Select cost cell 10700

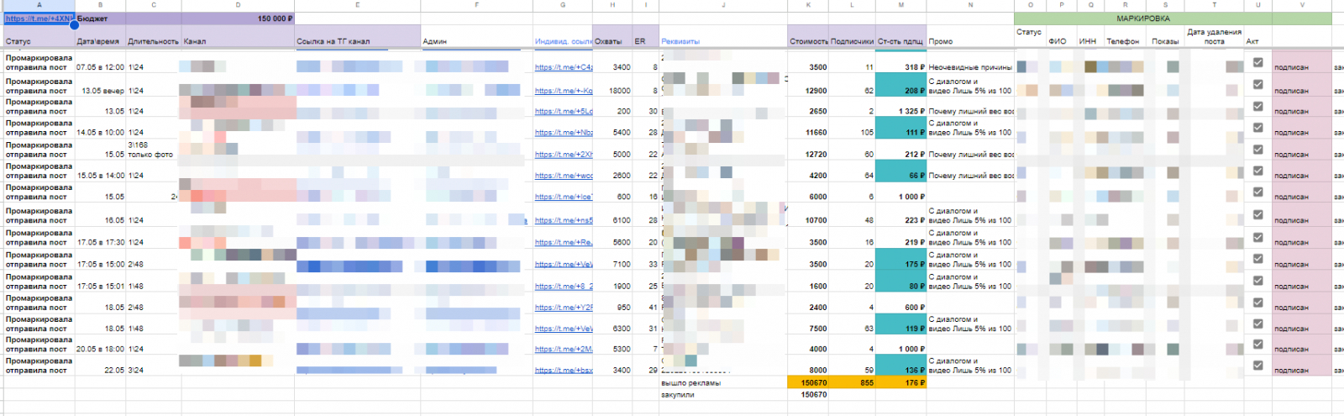(x=809, y=214)
